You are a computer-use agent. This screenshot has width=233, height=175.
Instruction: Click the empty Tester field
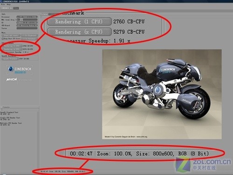(x=27, y=28)
